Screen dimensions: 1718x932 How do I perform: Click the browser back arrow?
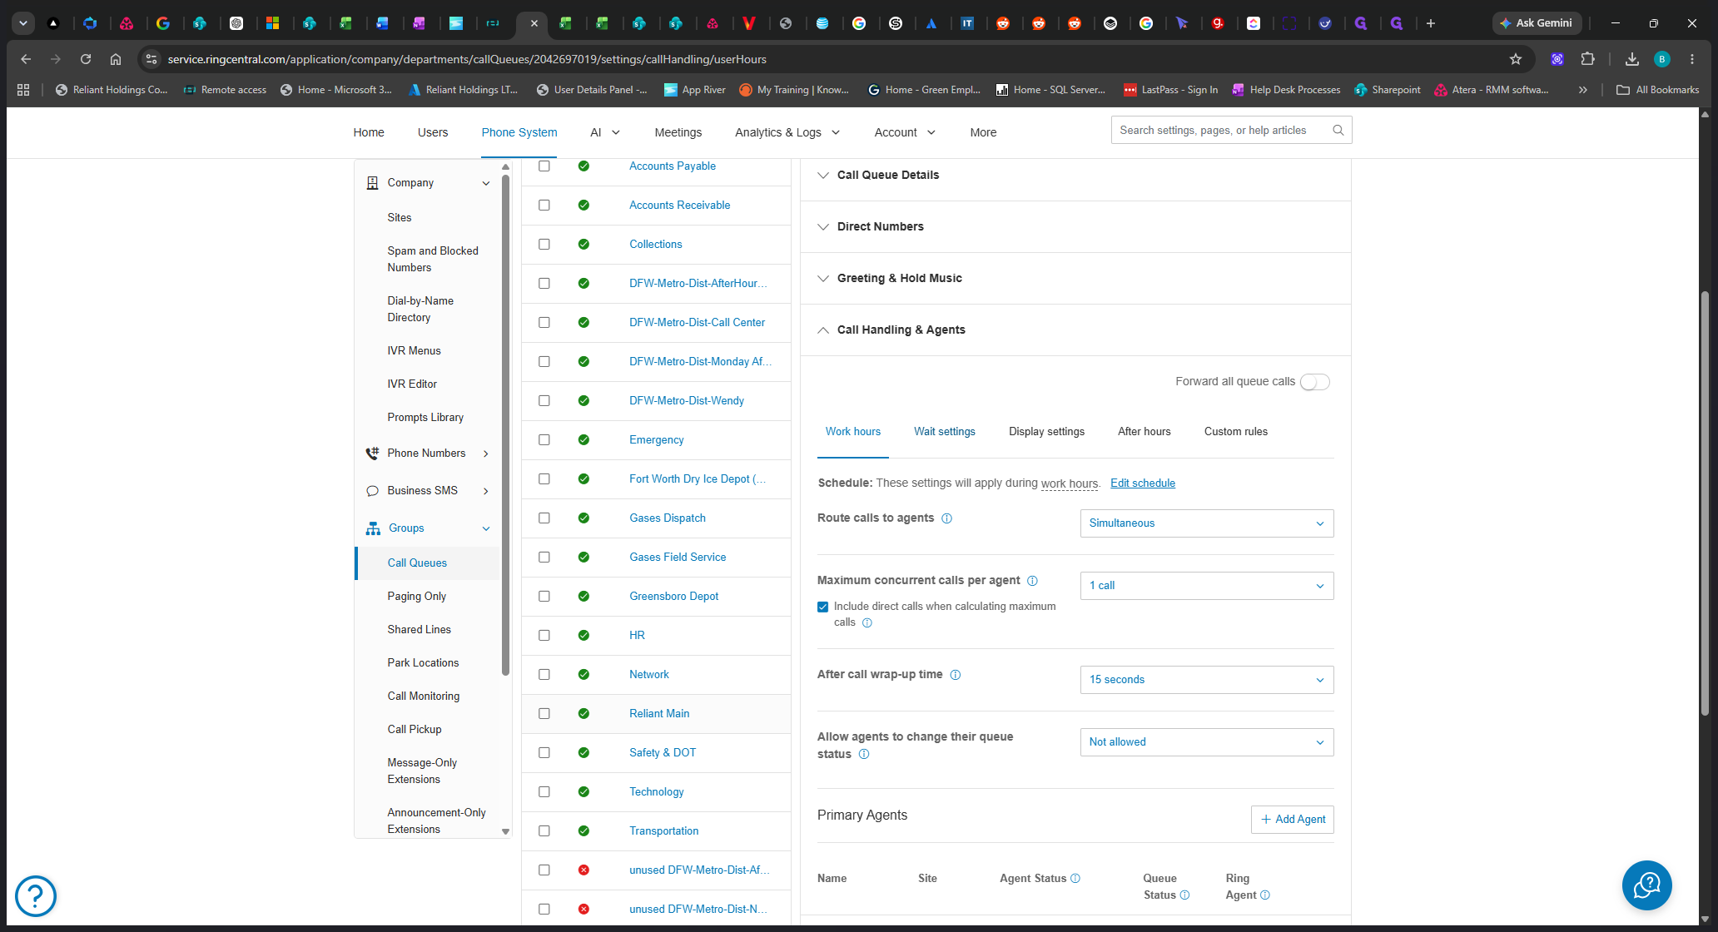pyautogui.click(x=25, y=59)
